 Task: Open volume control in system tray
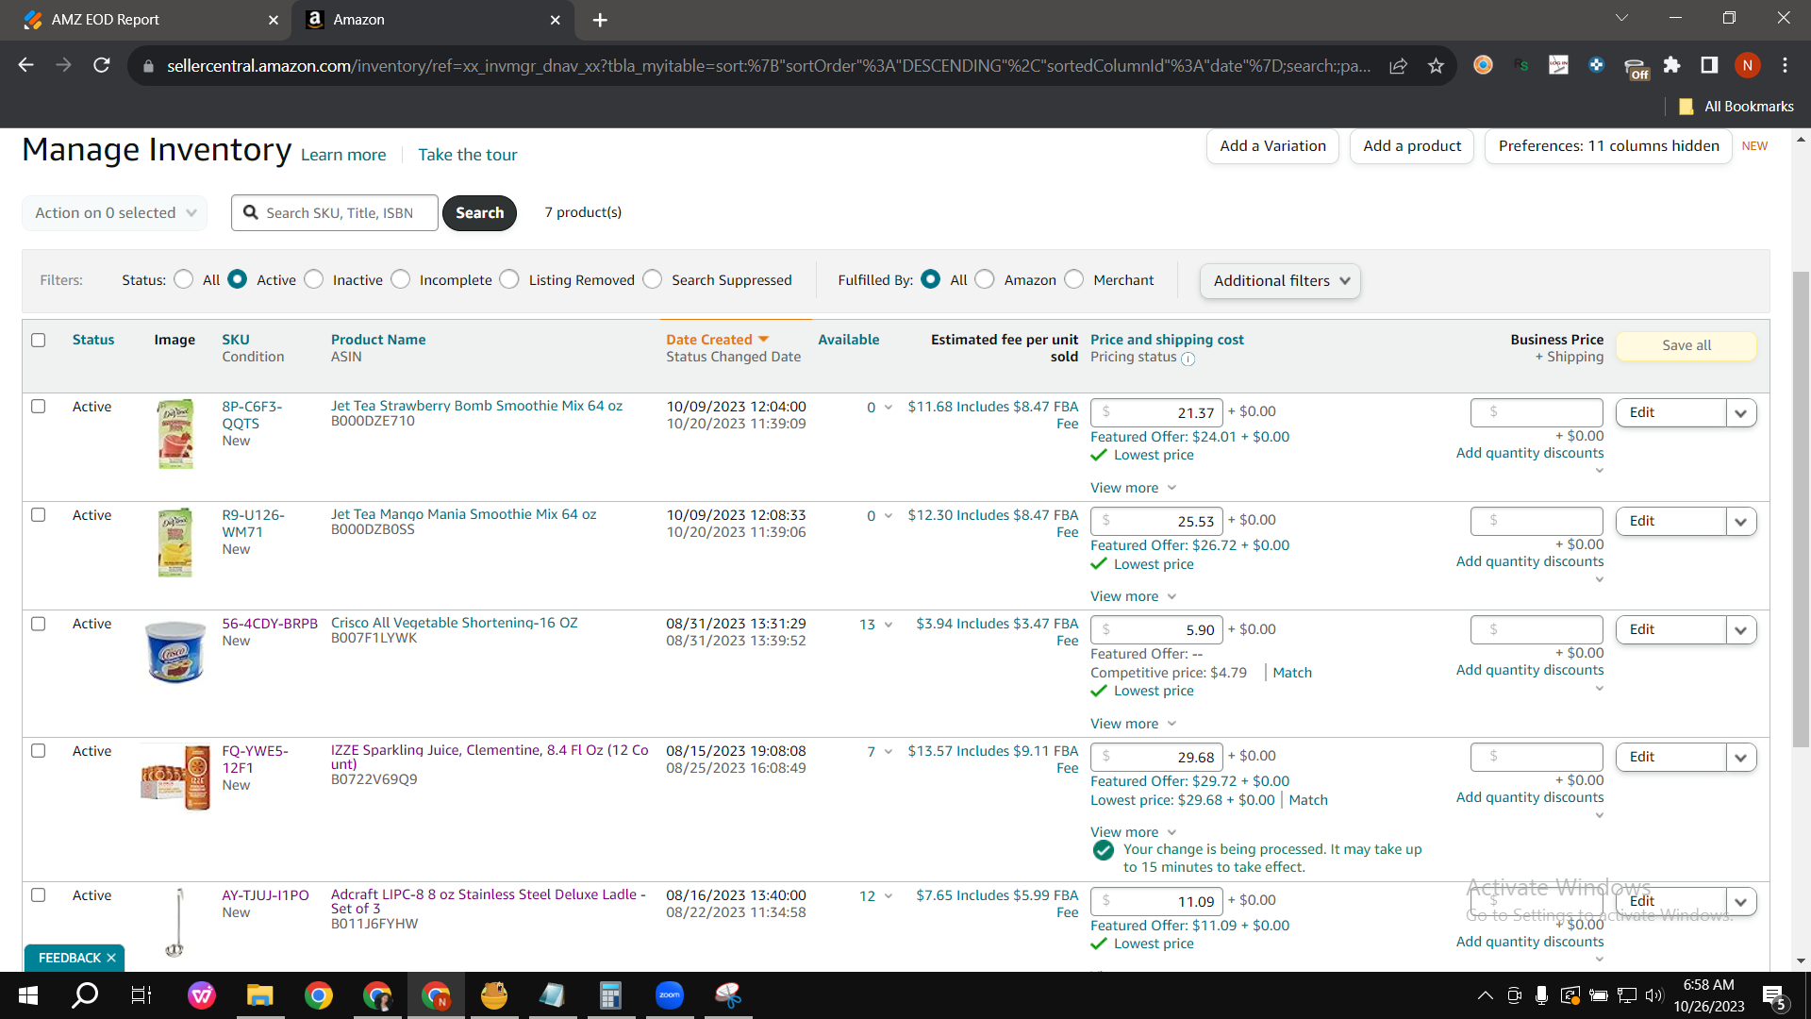click(x=1653, y=995)
